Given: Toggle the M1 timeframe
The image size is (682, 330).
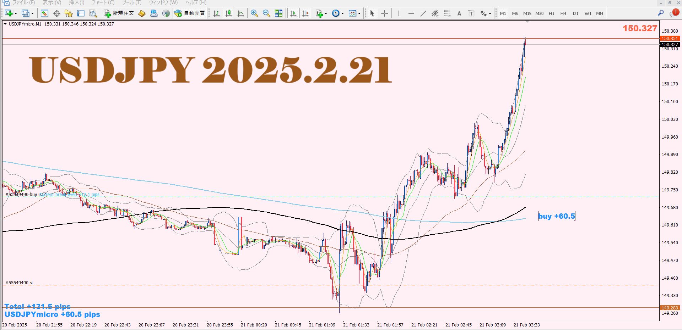Looking at the screenshot, I should point(503,13).
